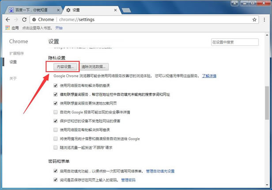Open the Chrome three-dot menu
This screenshot has width=272, height=190.
(x=265, y=20)
